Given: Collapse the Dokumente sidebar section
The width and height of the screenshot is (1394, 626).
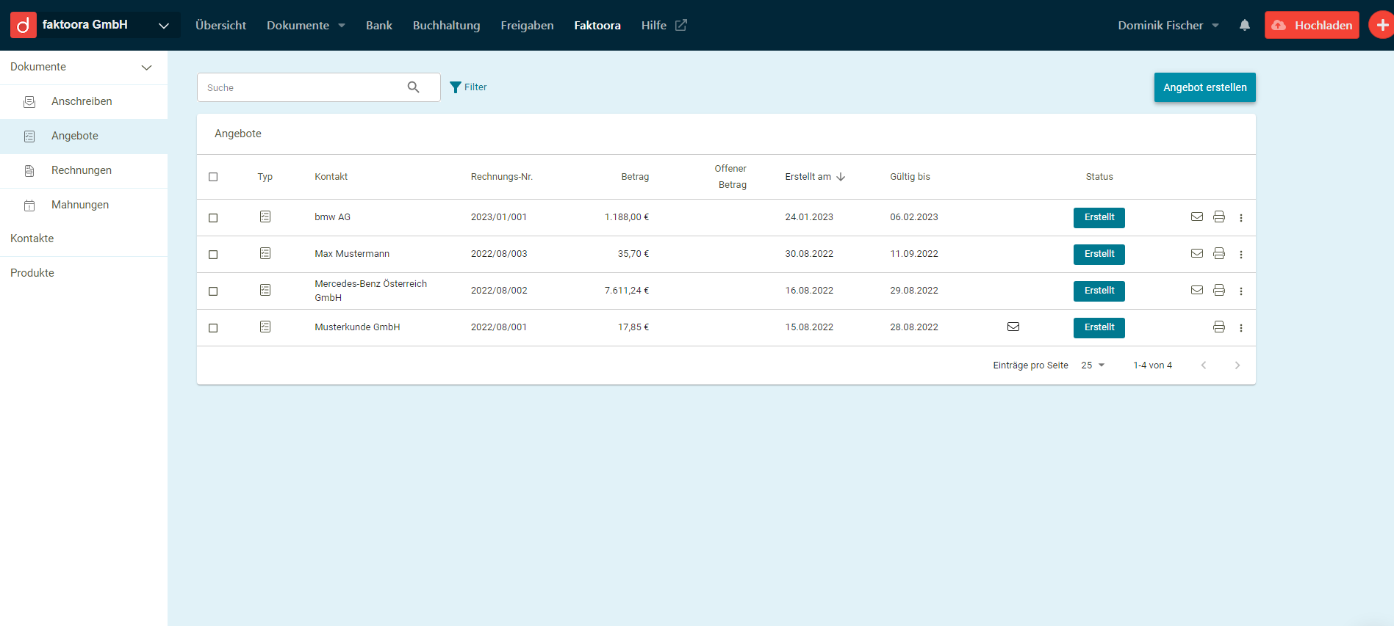Looking at the screenshot, I should pyautogui.click(x=146, y=68).
